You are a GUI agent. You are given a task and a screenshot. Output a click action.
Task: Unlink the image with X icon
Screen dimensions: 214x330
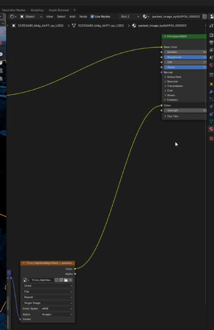70,280
